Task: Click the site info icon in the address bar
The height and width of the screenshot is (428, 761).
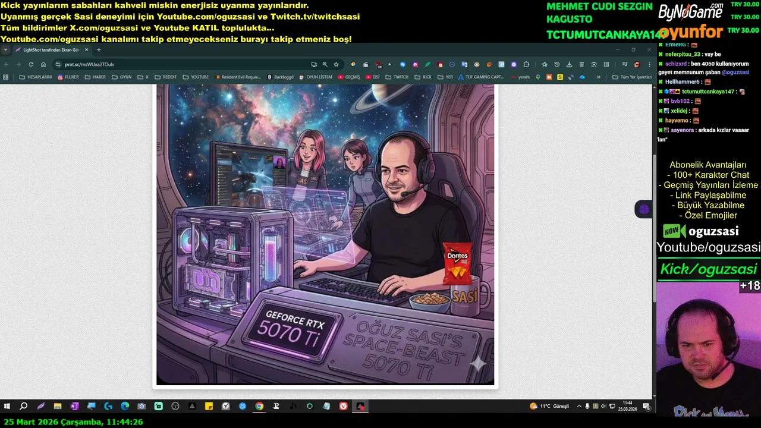Action: pyautogui.click(x=58, y=64)
